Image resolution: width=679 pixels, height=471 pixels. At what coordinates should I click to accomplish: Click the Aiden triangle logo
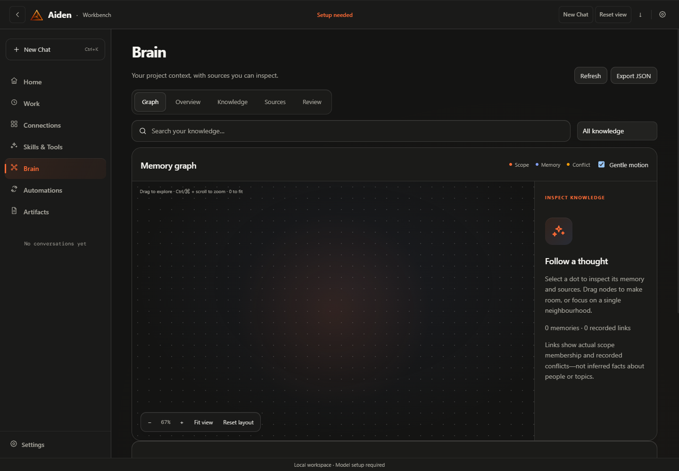click(x=37, y=15)
